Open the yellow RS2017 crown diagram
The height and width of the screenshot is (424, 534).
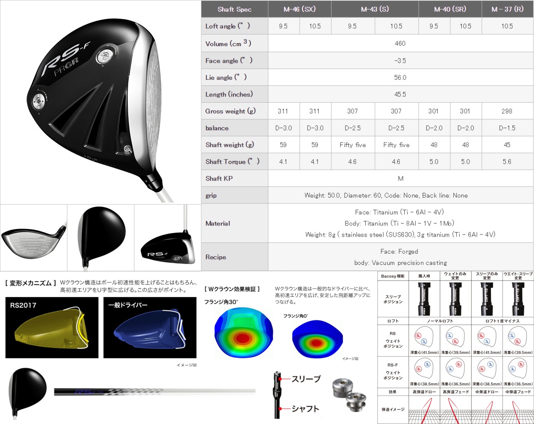[x=52, y=327]
